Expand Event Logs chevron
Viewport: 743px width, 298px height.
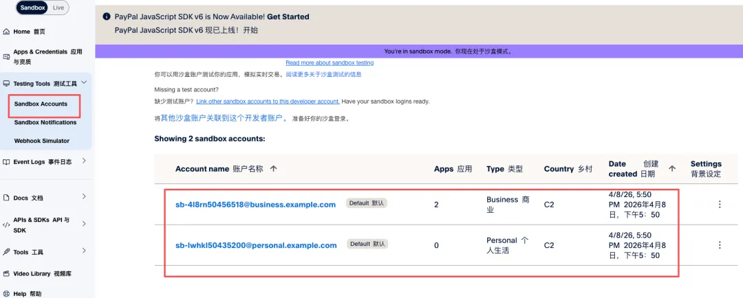[x=84, y=161]
